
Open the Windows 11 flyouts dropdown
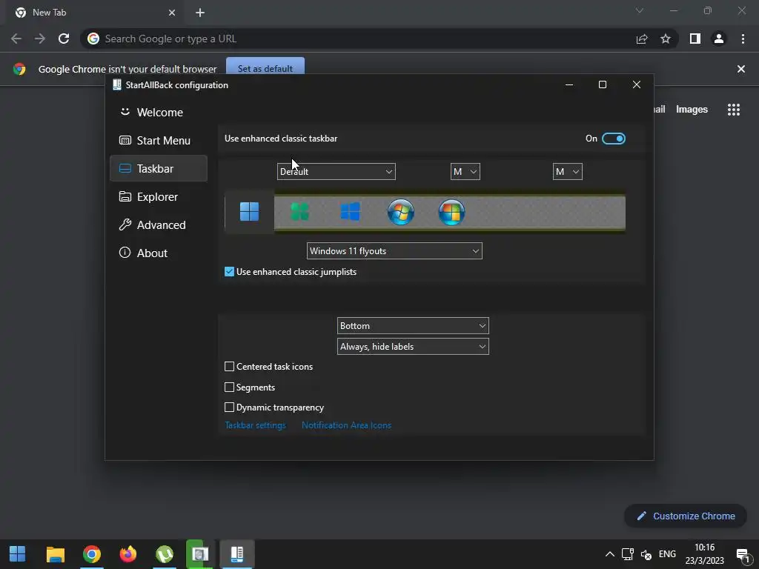click(x=394, y=251)
